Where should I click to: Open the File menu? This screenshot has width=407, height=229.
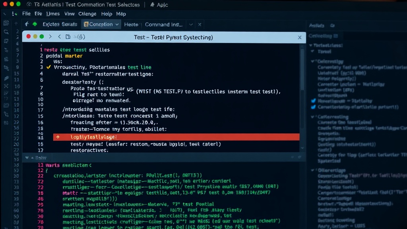[26, 14]
